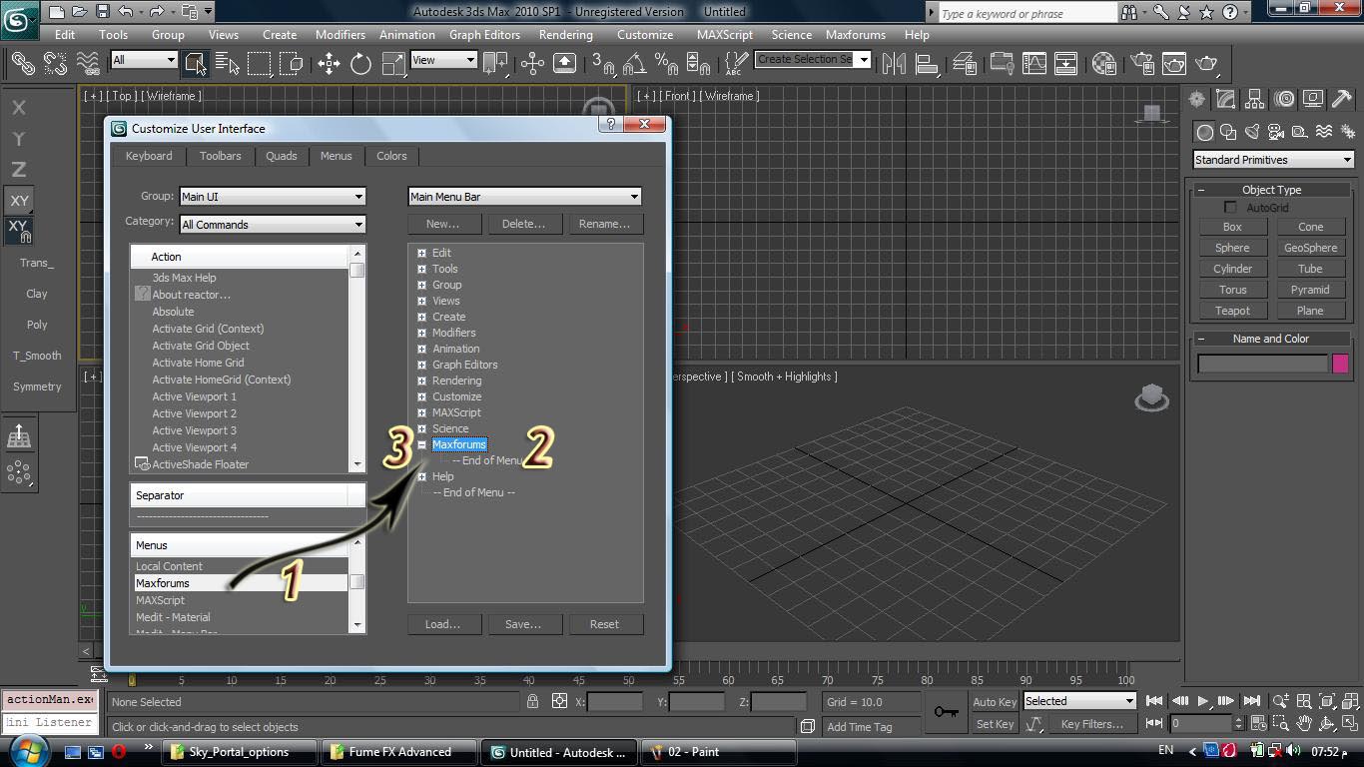Expand the Help menu tree node
This screenshot has width=1364, height=767.
click(422, 476)
